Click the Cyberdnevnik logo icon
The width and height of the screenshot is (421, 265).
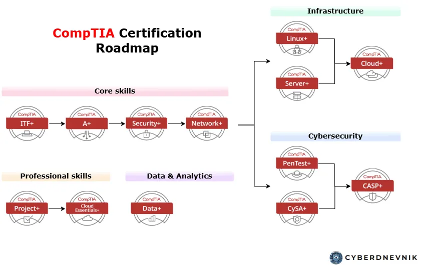[x=336, y=258]
